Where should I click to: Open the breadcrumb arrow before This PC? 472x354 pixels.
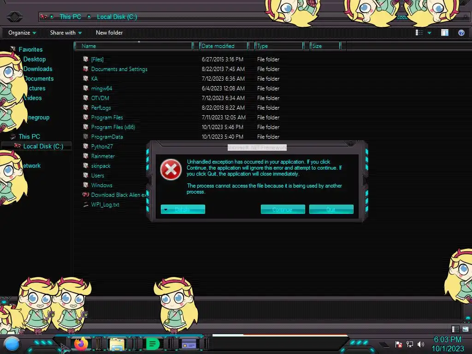[52, 17]
